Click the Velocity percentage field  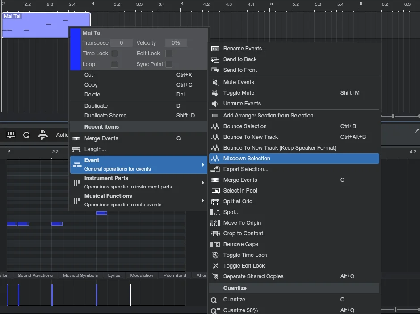tap(176, 43)
